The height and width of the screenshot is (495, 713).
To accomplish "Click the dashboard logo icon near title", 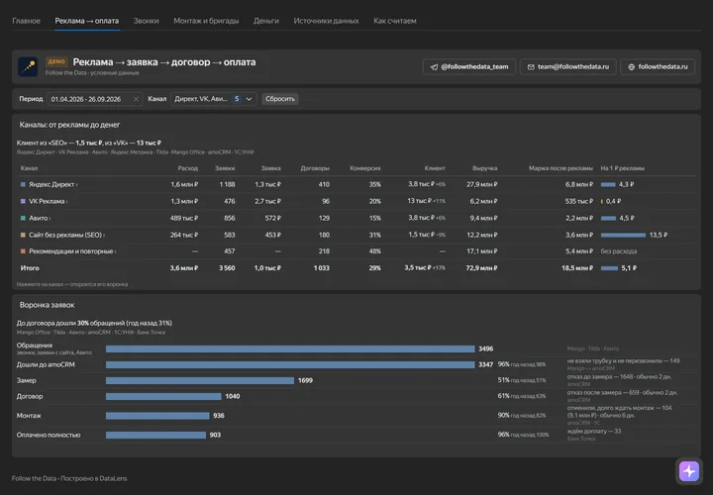I will coord(28,66).
